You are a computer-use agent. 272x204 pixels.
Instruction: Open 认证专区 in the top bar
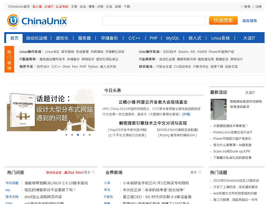62,7
